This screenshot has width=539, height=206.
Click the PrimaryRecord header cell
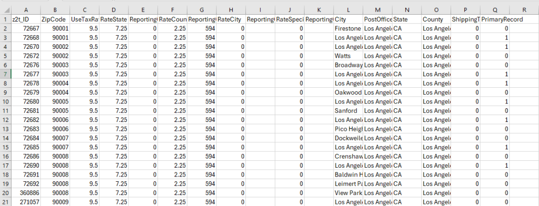point(494,19)
